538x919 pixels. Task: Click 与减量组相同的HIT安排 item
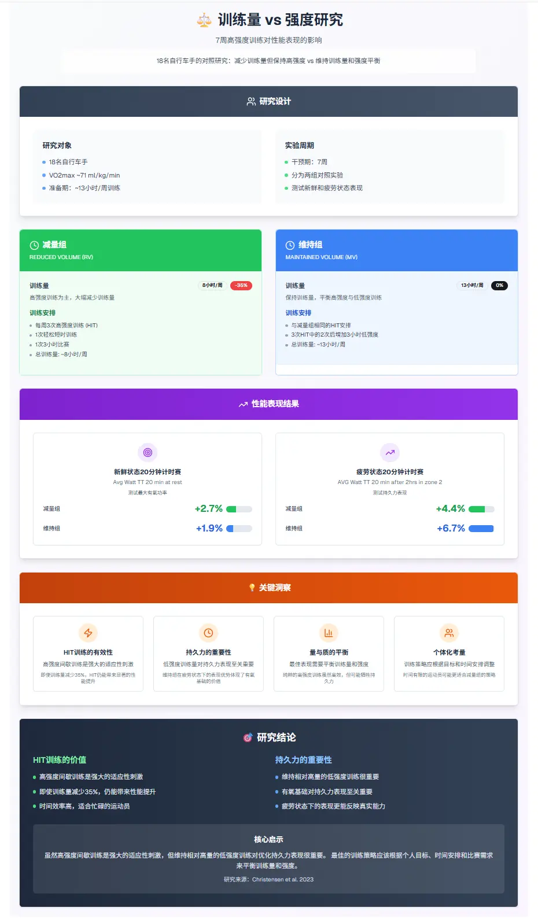pyautogui.click(x=320, y=326)
